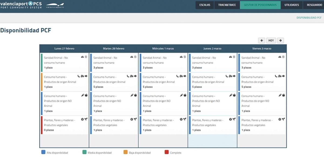The height and width of the screenshot is (166, 324).
Task: Open Martes Productos de origen NO Animal card
Action: tap(114, 103)
